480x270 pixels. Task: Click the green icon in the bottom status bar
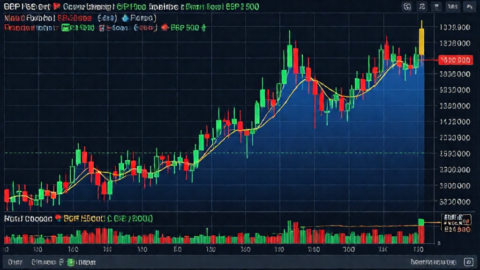point(71,262)
